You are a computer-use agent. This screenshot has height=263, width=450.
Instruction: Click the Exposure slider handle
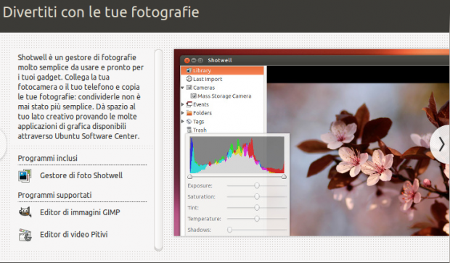(257, 185)
